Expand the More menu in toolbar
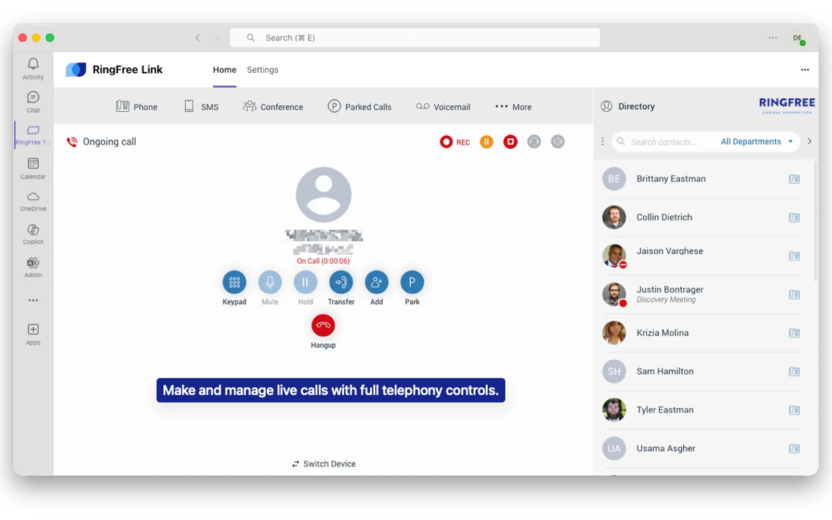 coord(513,107)
